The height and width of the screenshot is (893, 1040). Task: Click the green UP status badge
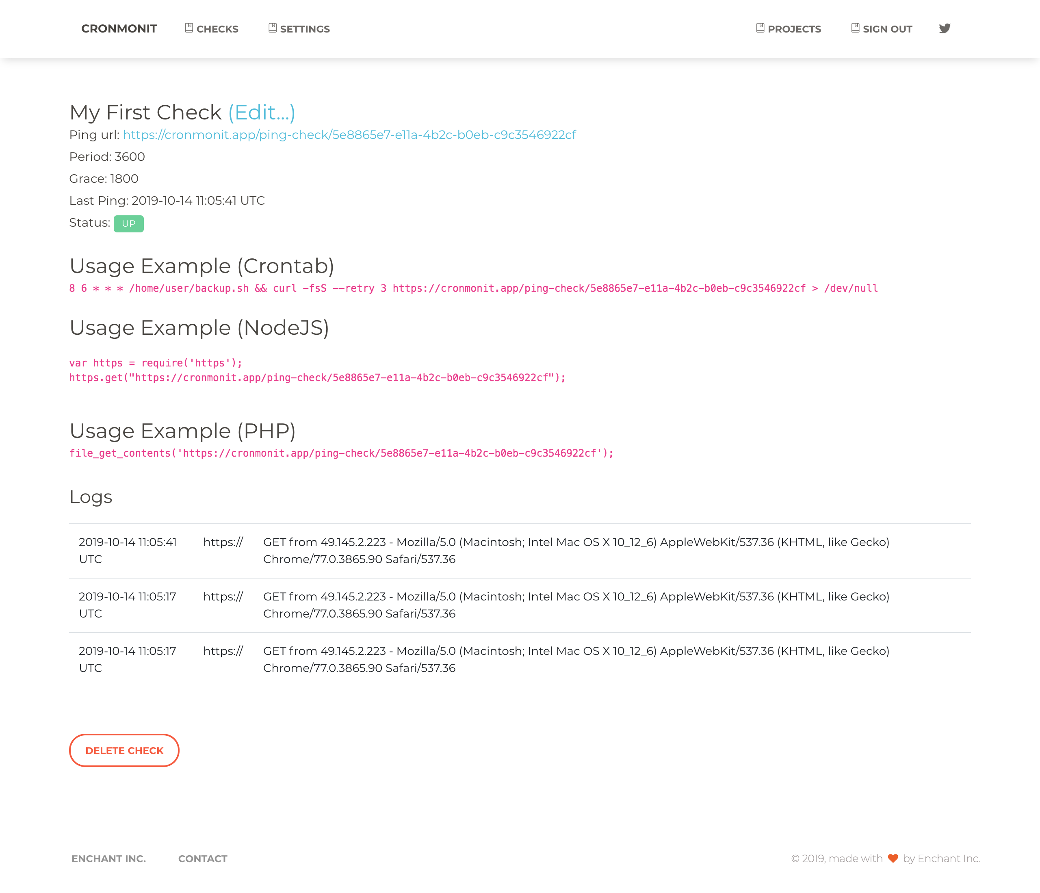128,224
